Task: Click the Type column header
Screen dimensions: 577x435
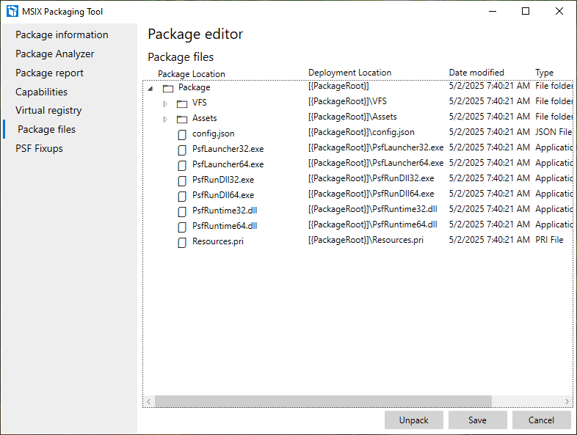Action: 544,73
